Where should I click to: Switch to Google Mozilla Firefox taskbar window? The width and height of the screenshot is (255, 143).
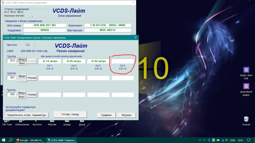coord(30,140)
